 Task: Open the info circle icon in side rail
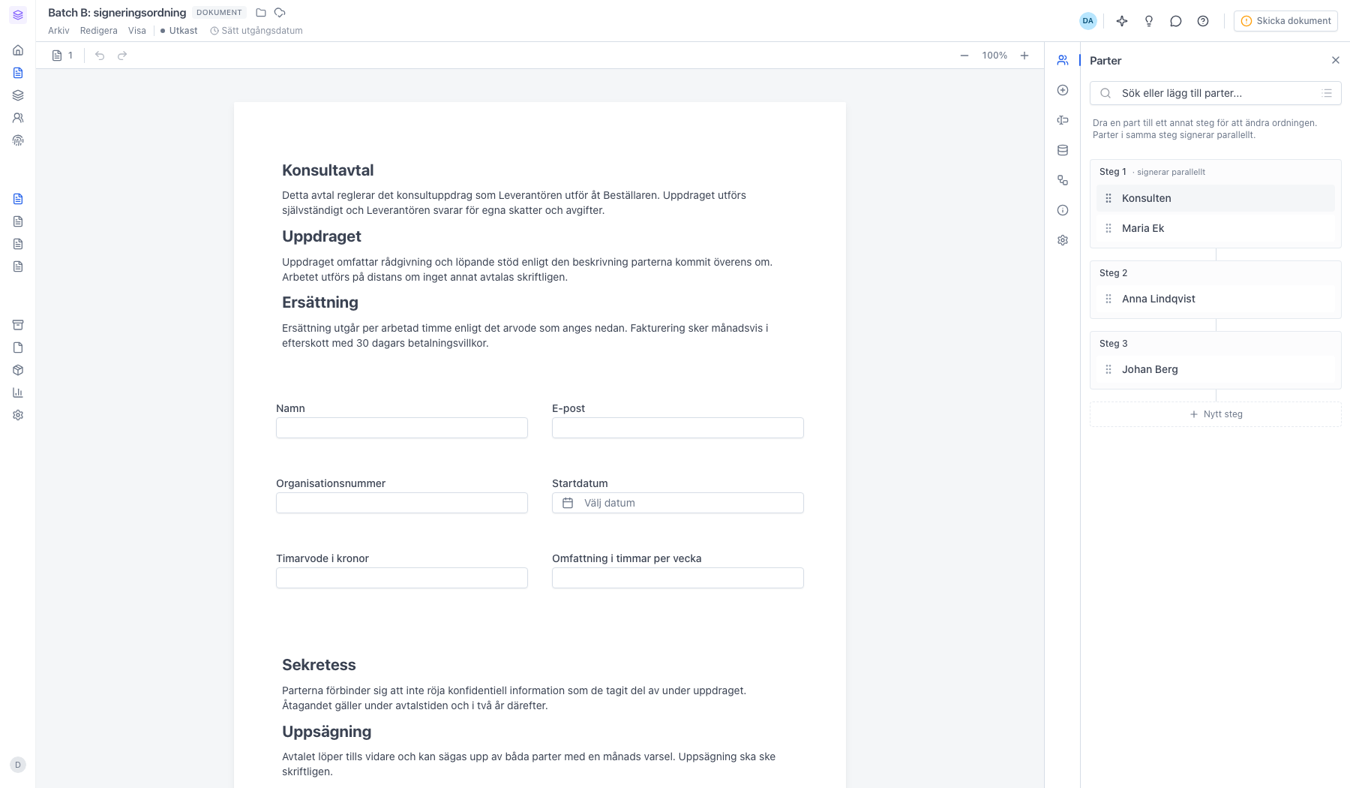tap(1063, 210)
